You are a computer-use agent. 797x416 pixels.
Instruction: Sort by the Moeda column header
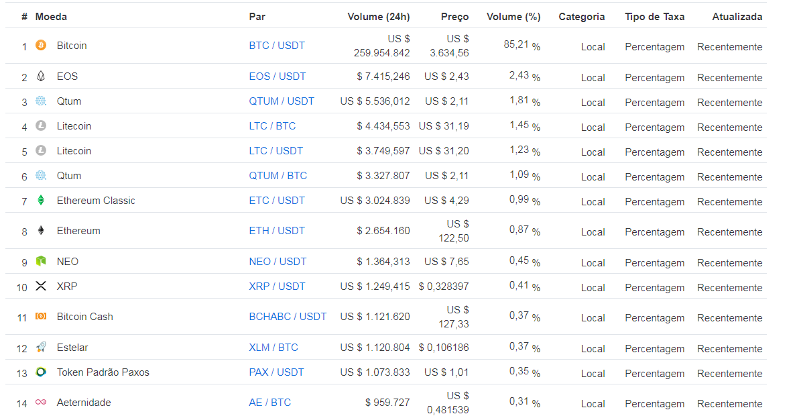[x=51, y=17]
